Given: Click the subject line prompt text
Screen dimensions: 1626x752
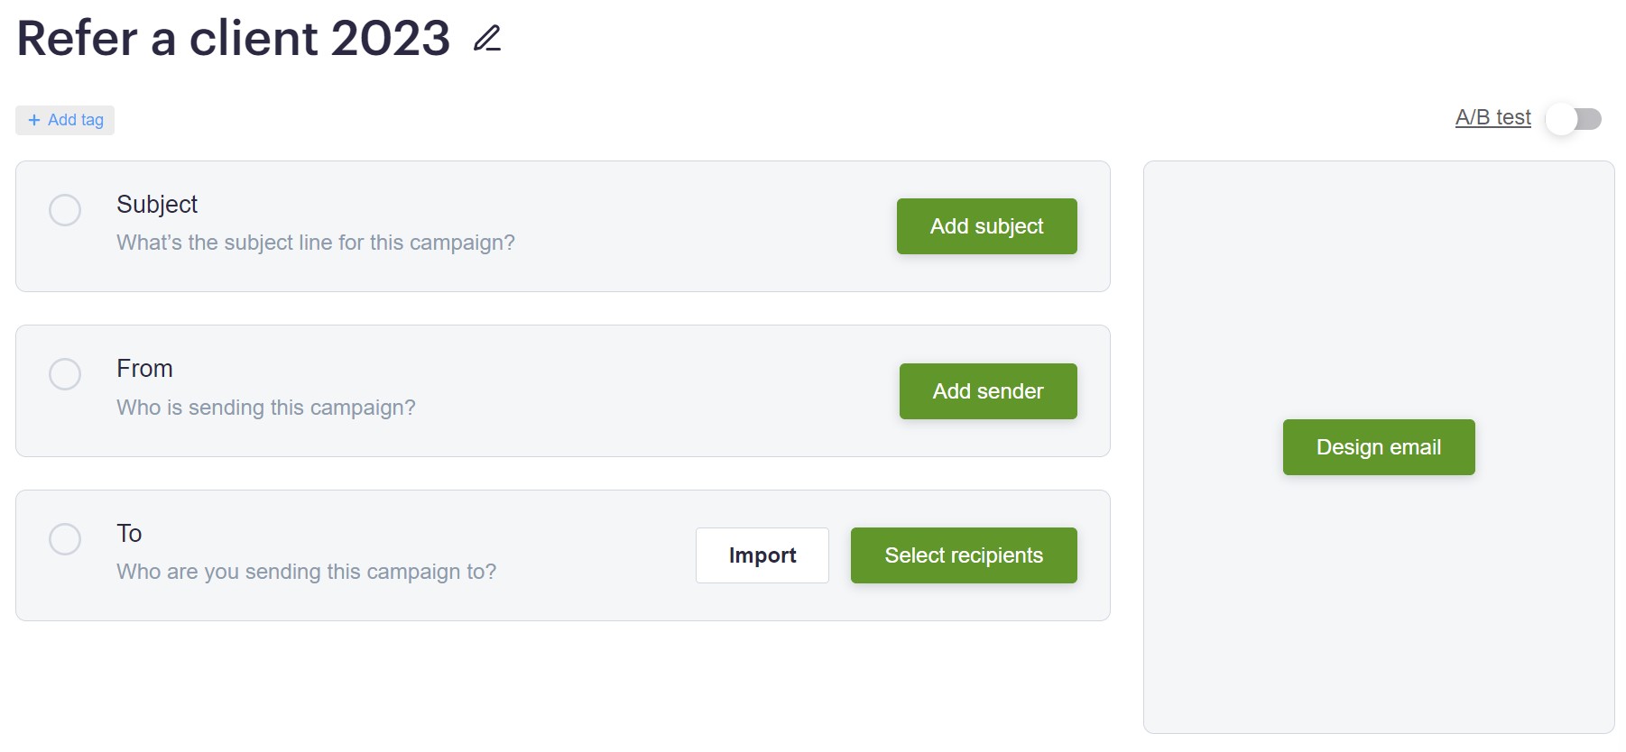Looking at the screenshot, I should [316, 243].
